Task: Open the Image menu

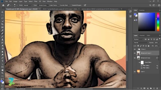Action: [x=15, y=1]
